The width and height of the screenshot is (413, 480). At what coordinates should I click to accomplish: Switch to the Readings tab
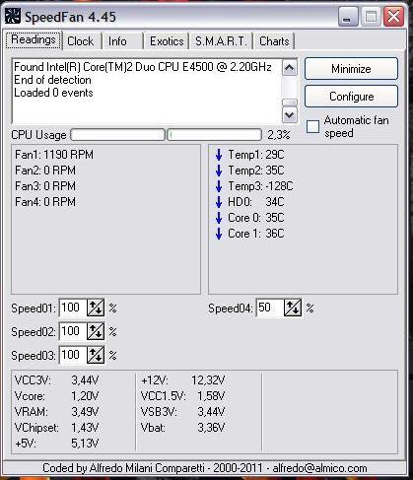coord(34,40)
